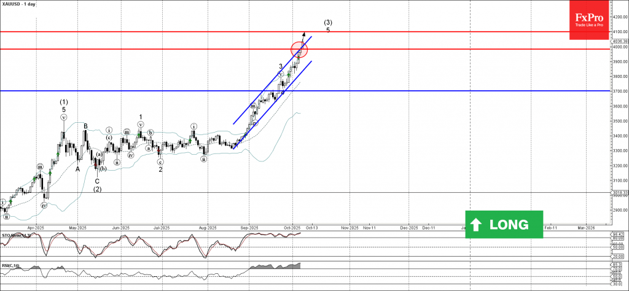Click the Dec-2025 date label
Image resolution: width=629 pixels, height=291 pixels.
point(408,228)
